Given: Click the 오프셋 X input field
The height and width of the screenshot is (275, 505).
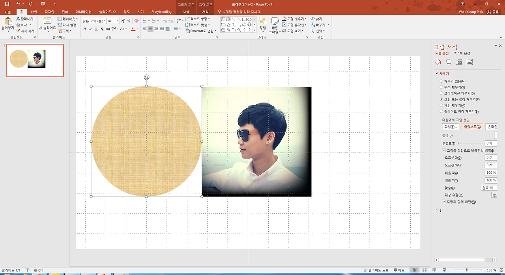Looking at the screenshot, I should 491,158.
